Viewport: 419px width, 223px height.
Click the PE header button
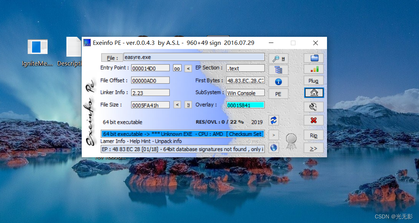(x=278, y=94)
